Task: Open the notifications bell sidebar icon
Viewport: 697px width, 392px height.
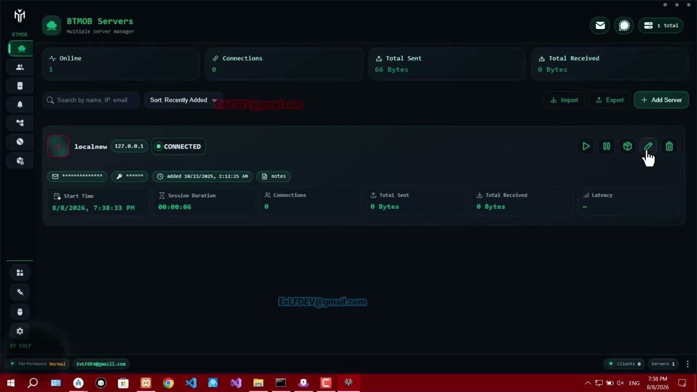Action: click(20, 105)
